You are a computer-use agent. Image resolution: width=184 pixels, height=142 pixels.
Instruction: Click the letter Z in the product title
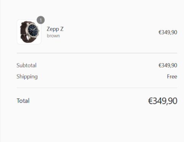pyautogui.click(x=62, y=29)
